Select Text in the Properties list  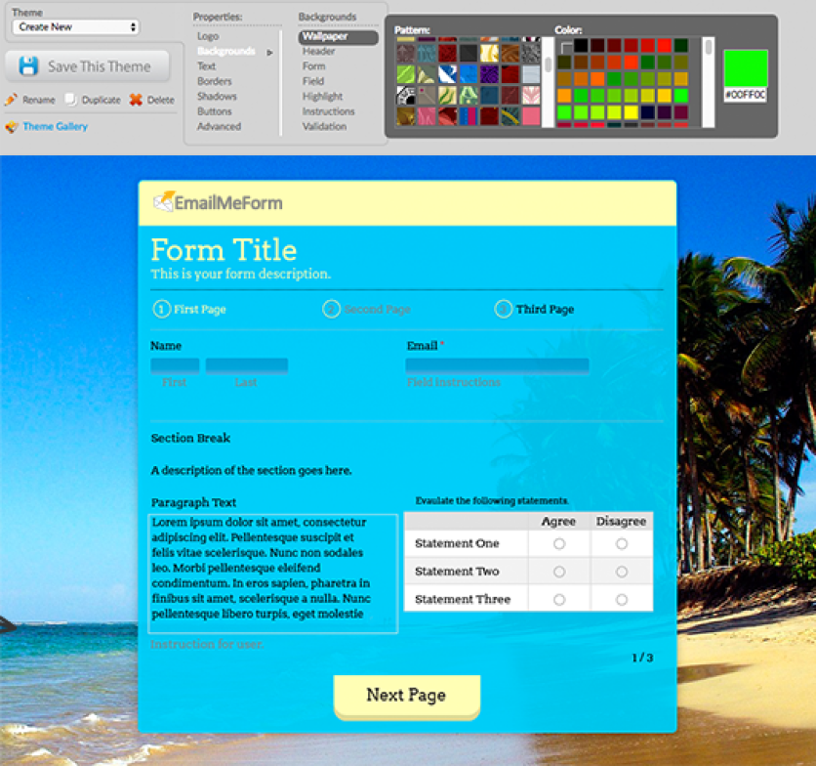[x=207, y=66]
